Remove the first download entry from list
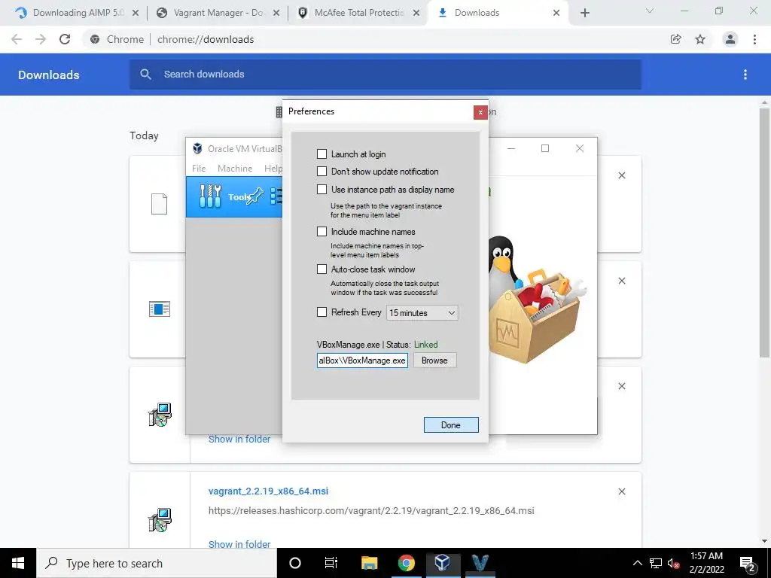 point(621,175)
